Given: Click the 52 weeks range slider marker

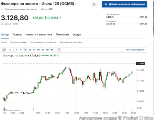Looking at the screenshot, I should click(x=138, y=23).
